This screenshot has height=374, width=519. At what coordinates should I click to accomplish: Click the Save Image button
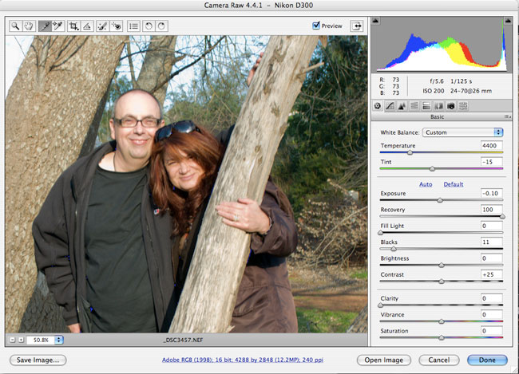[x=38, y=360]
